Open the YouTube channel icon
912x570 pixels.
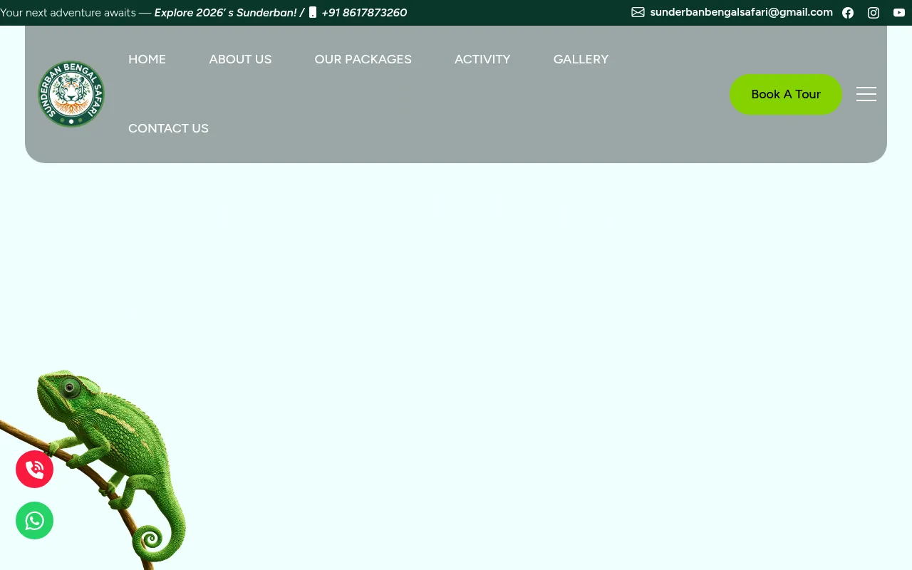pos(899,13)
